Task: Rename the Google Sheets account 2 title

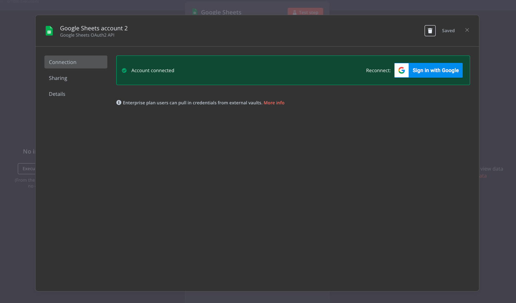Action: (94, 28)
